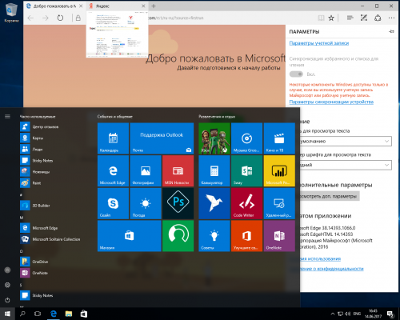Open the user account icon in Start
The width and height of the screenshot is (400, 320).
coord(7,270)
